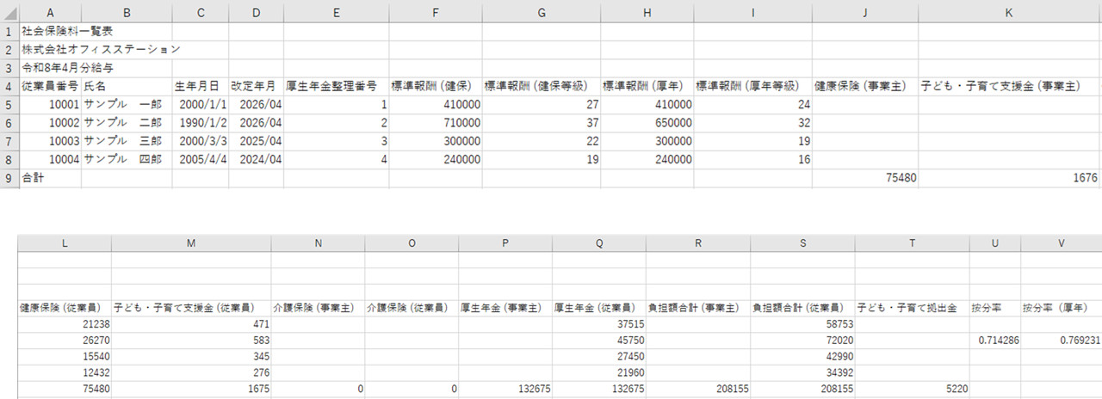Click the pension grade cell 32

pos(752,123)
